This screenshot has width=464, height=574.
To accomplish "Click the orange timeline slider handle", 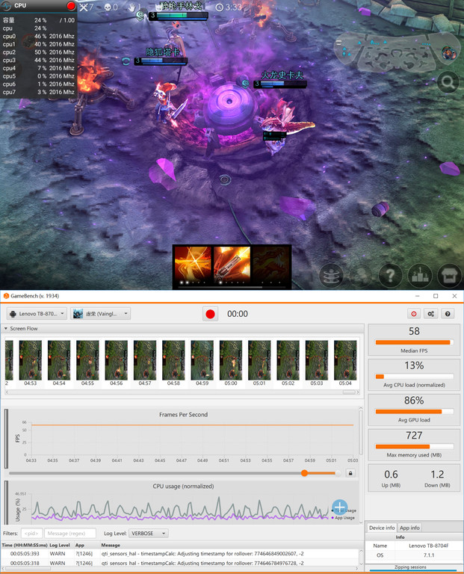I will (x=304, y=473).
